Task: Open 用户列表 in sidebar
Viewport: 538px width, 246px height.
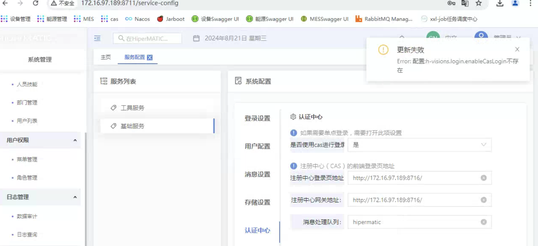Action: tap(27, 121)
